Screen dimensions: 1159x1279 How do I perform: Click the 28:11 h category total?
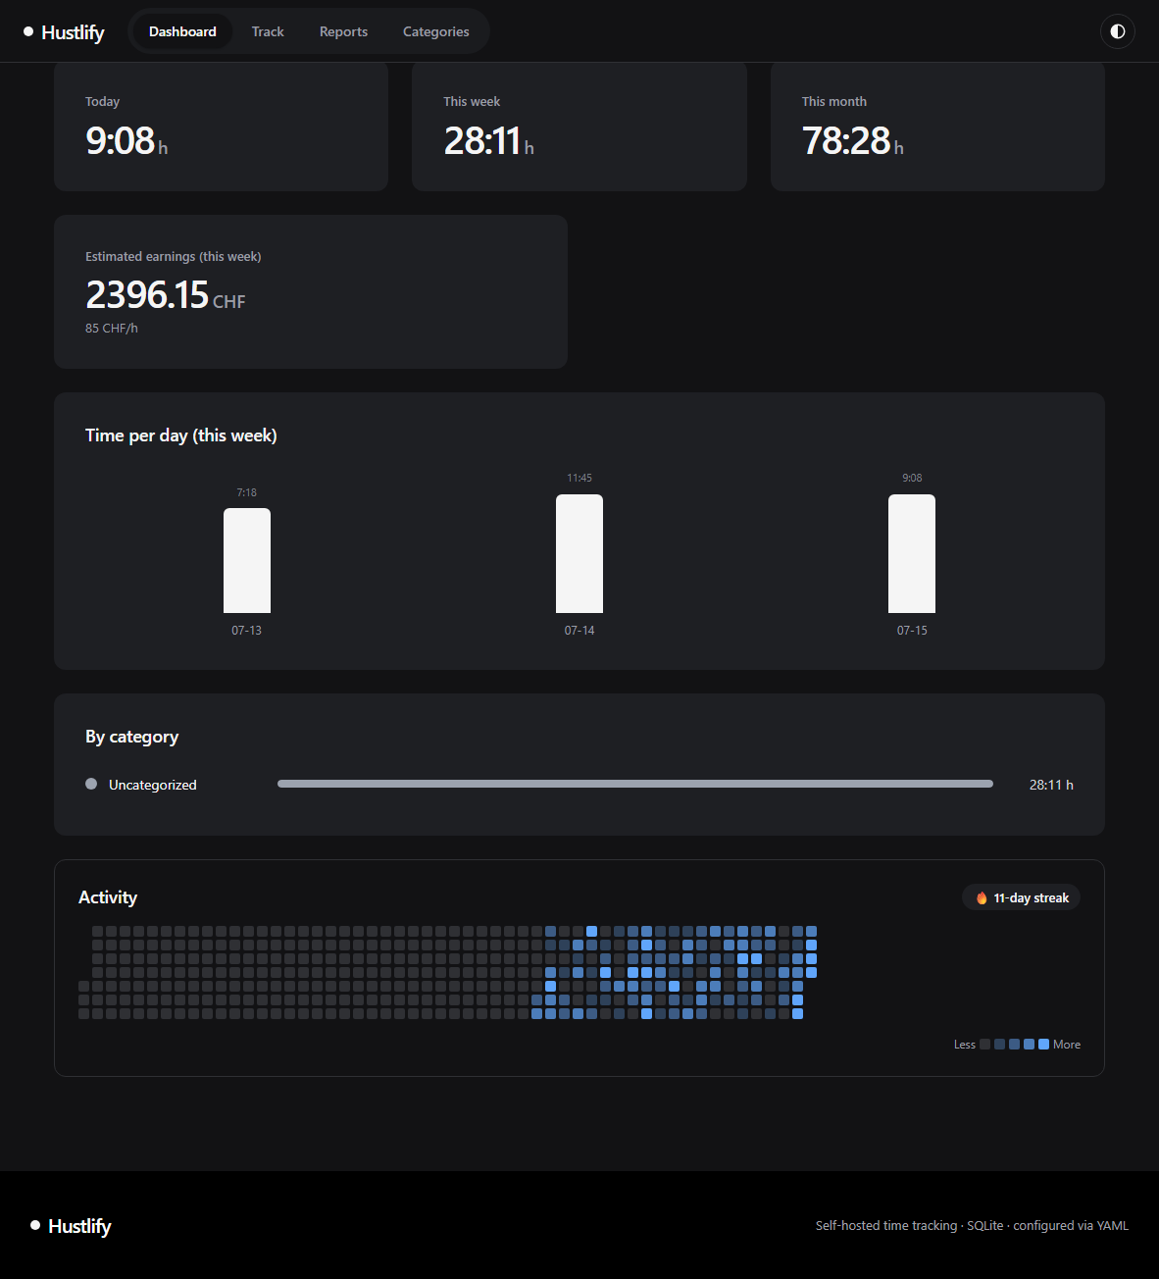point(1051,785)
